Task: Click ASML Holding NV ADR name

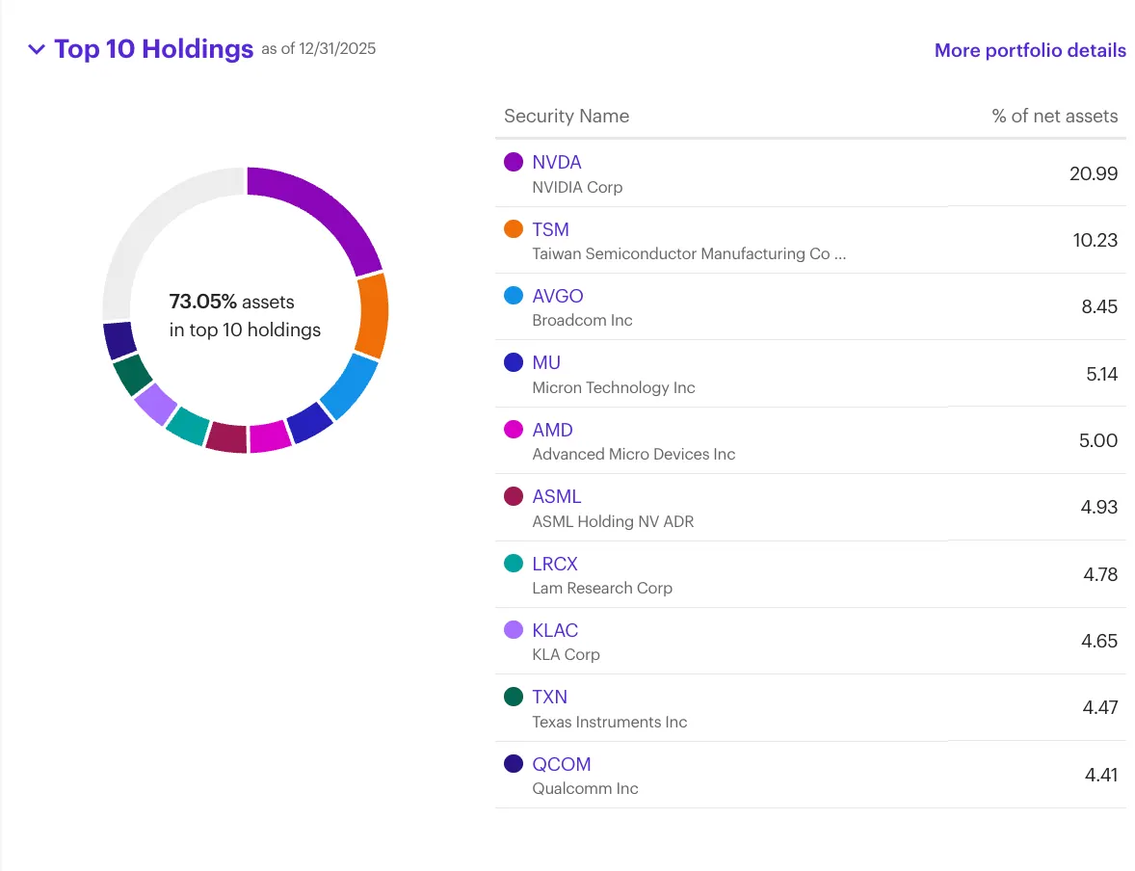Action: [613, 522]
